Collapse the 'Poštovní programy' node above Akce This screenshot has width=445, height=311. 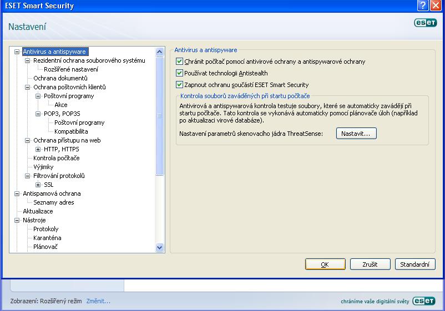coord(38,96)
